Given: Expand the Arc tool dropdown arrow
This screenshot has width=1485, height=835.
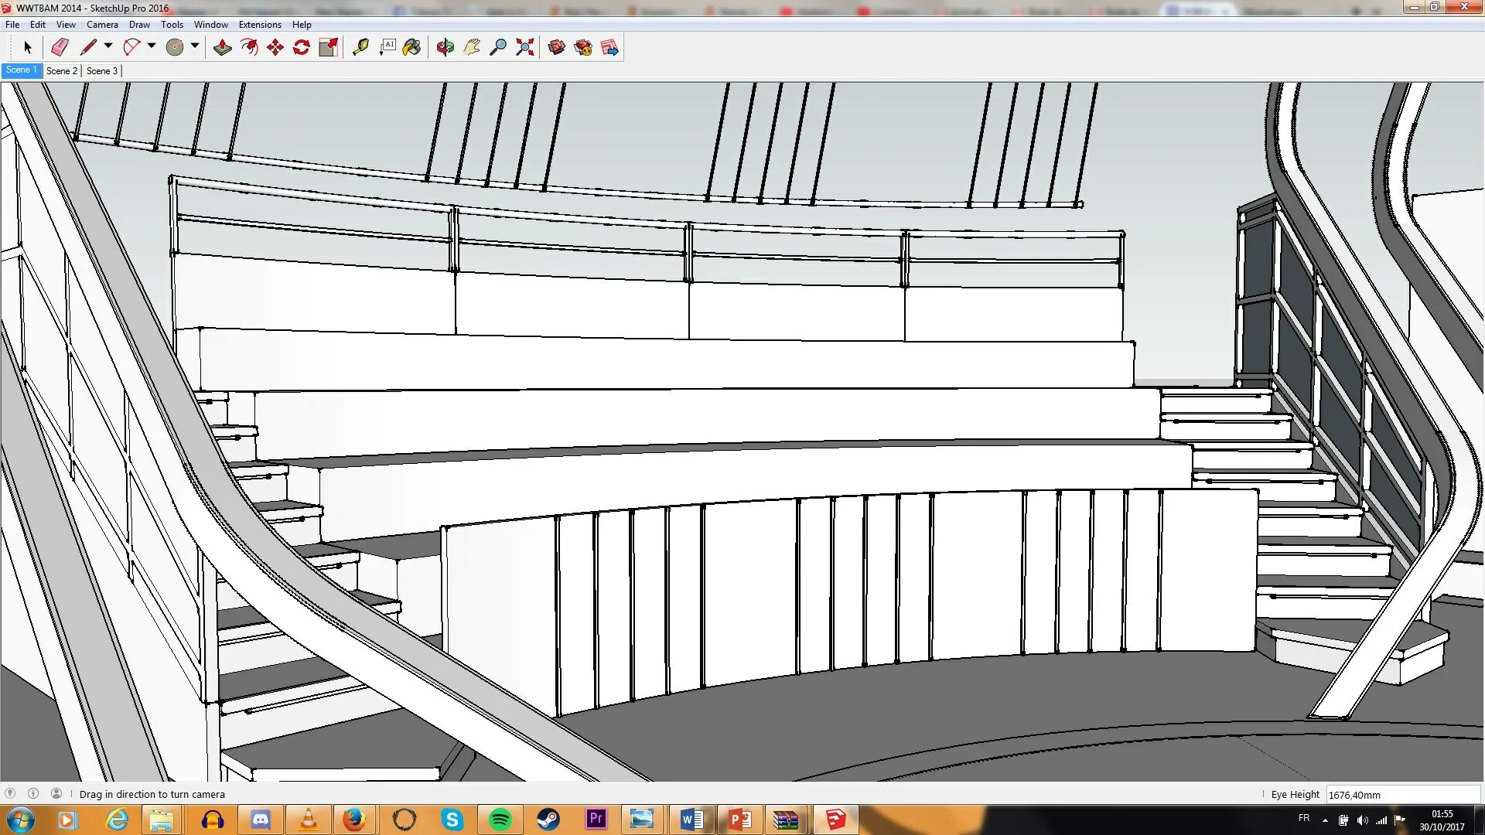Looking at the screenshot, I should coord(152,46).
